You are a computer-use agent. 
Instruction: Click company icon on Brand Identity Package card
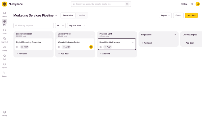(100, 47)
